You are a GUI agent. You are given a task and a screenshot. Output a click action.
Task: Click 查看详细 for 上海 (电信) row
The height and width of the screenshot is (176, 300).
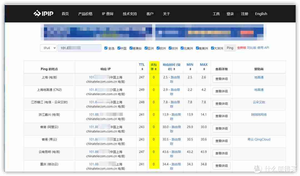click(222, 79)
